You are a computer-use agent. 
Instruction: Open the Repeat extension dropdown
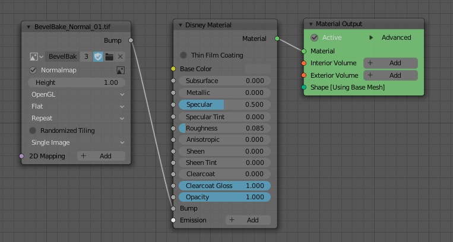[x=77, y=118]
